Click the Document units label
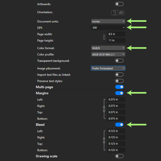 pos(48,22)
